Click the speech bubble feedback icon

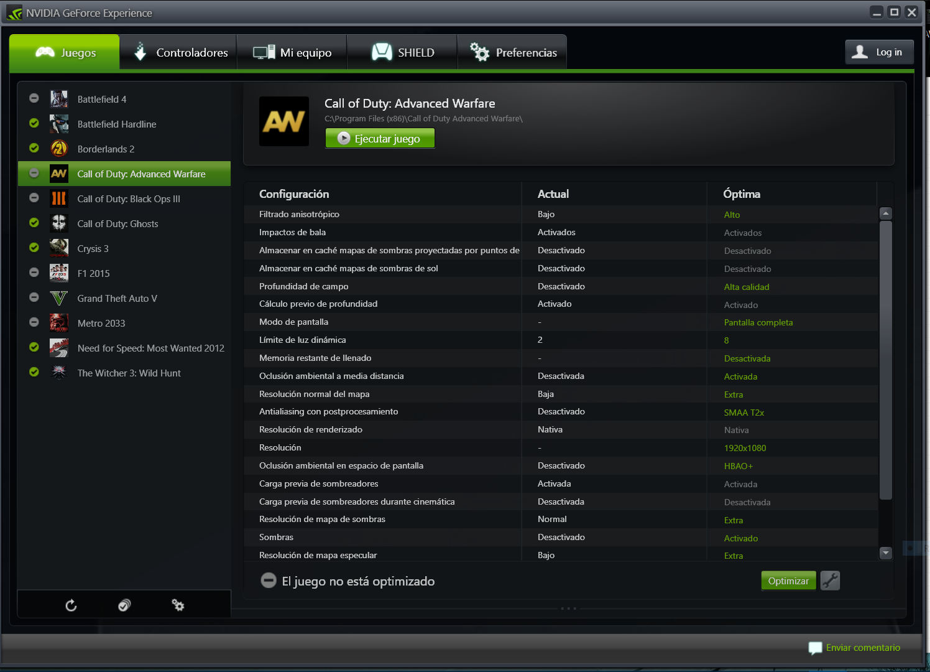click(814, 648)
